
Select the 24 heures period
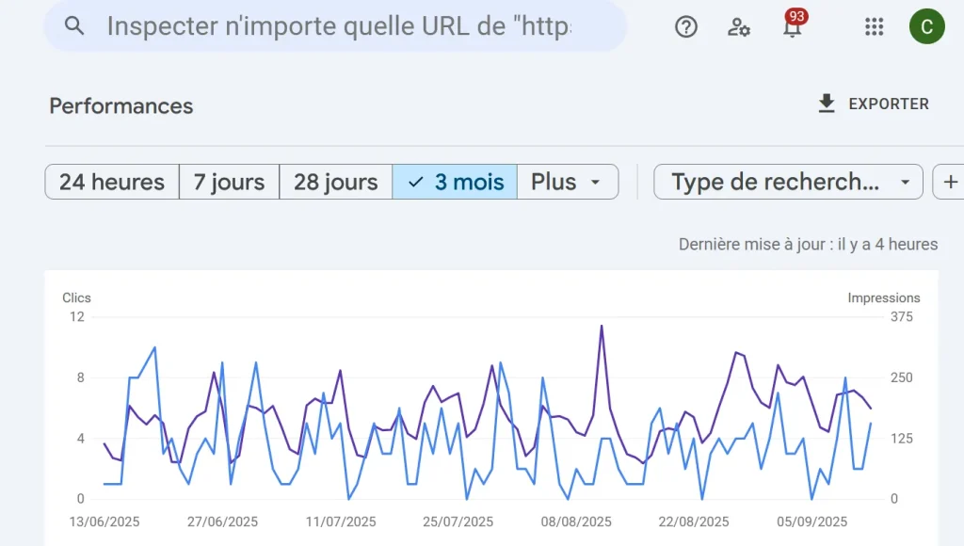[x=111, y=181]
